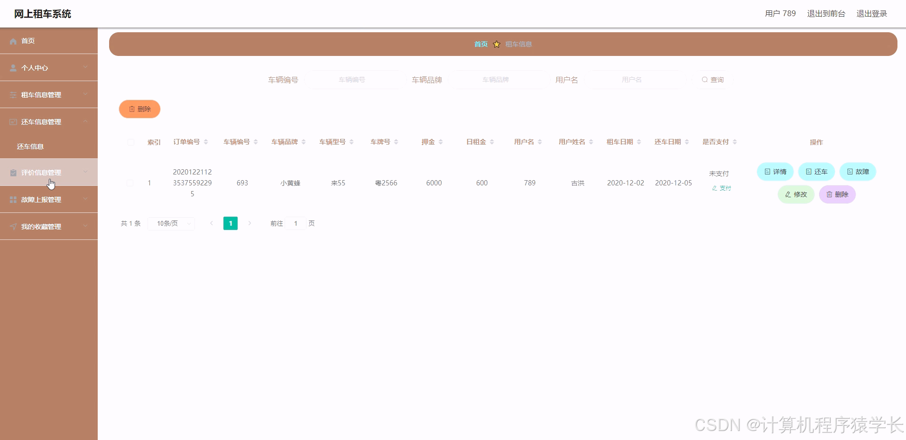Click the sort arrows of 是否支付 column
This screenshot has width=906, height=440.
tap(735, 142)
